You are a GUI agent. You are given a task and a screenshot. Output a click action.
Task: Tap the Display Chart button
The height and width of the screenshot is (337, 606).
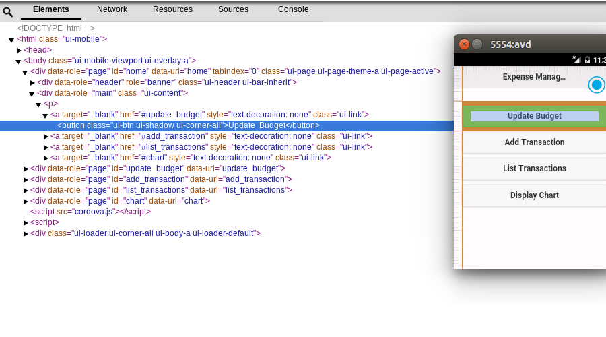click(x=534, y=195)
